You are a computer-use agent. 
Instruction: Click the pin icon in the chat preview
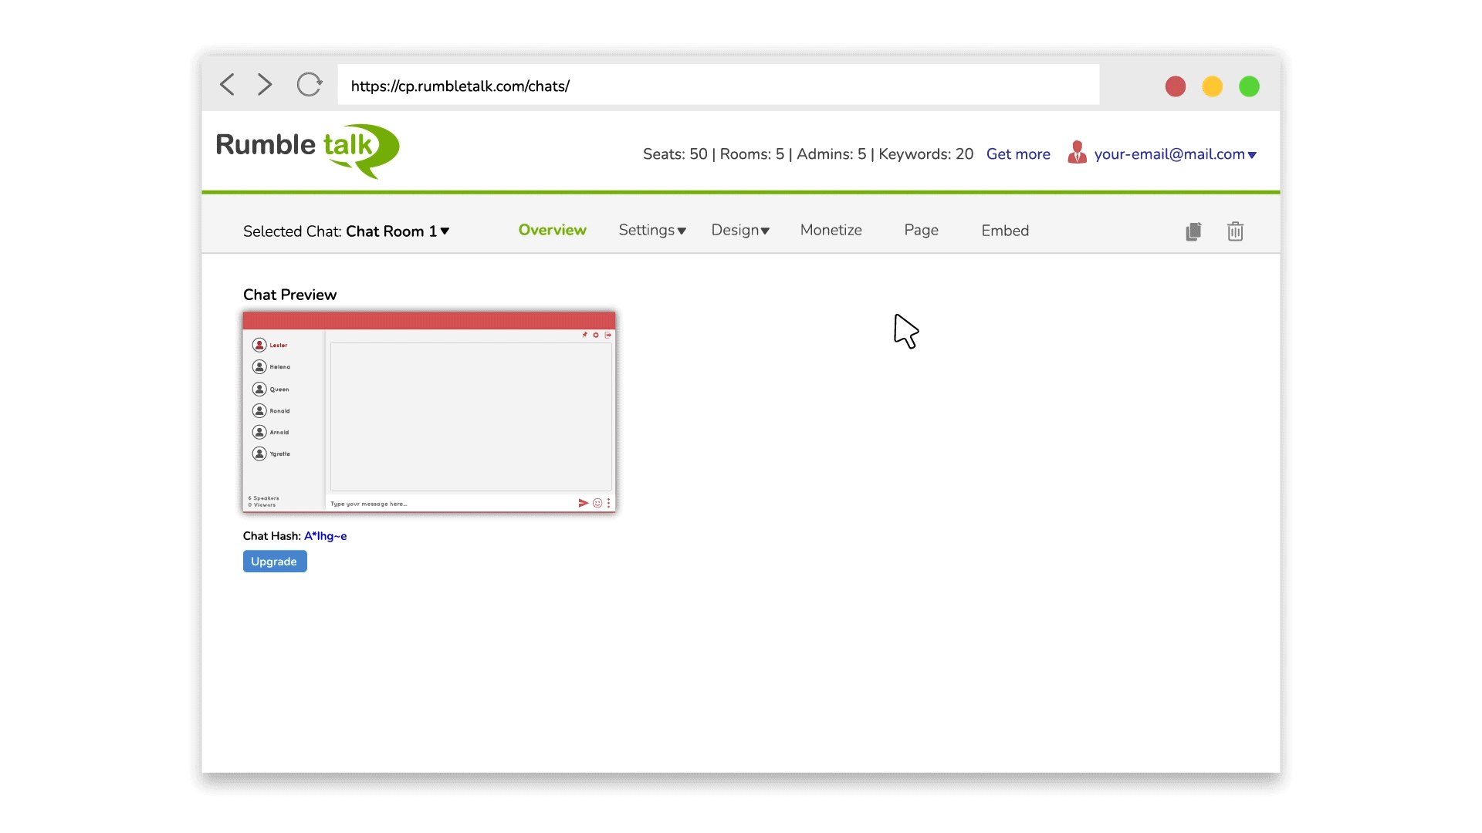(584, 335)
